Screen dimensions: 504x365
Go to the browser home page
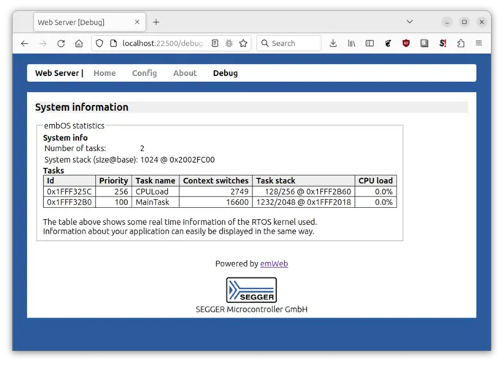pyautogui.click(x=79, y=44)
